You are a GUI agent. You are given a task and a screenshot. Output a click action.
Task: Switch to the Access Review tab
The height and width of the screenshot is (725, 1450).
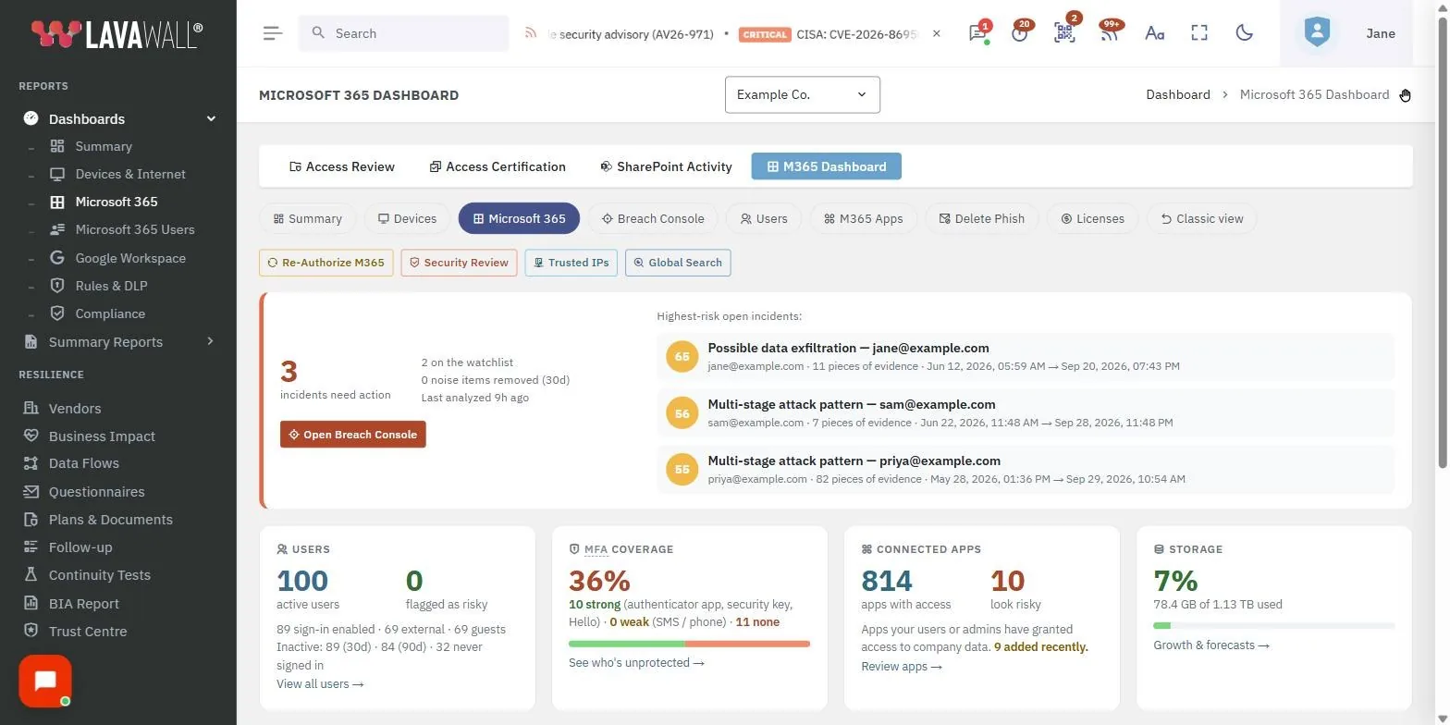pyautogui.click(x=342, y=166)
